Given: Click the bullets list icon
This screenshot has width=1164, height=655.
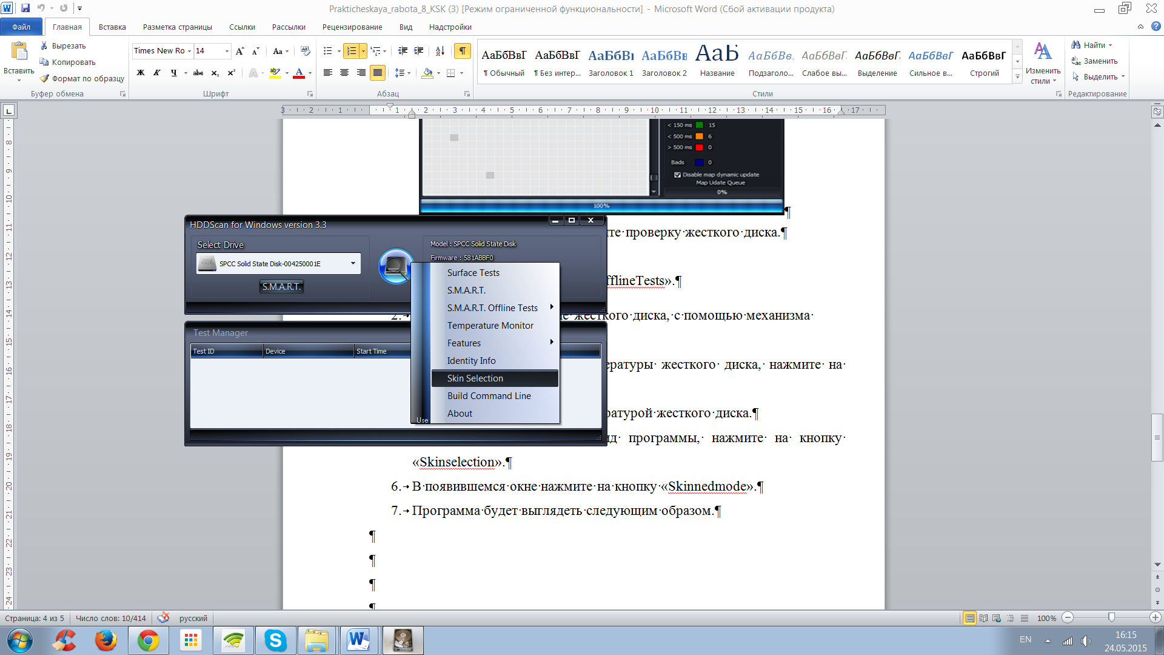Looking at the screenshot, I should click(328, 51).
